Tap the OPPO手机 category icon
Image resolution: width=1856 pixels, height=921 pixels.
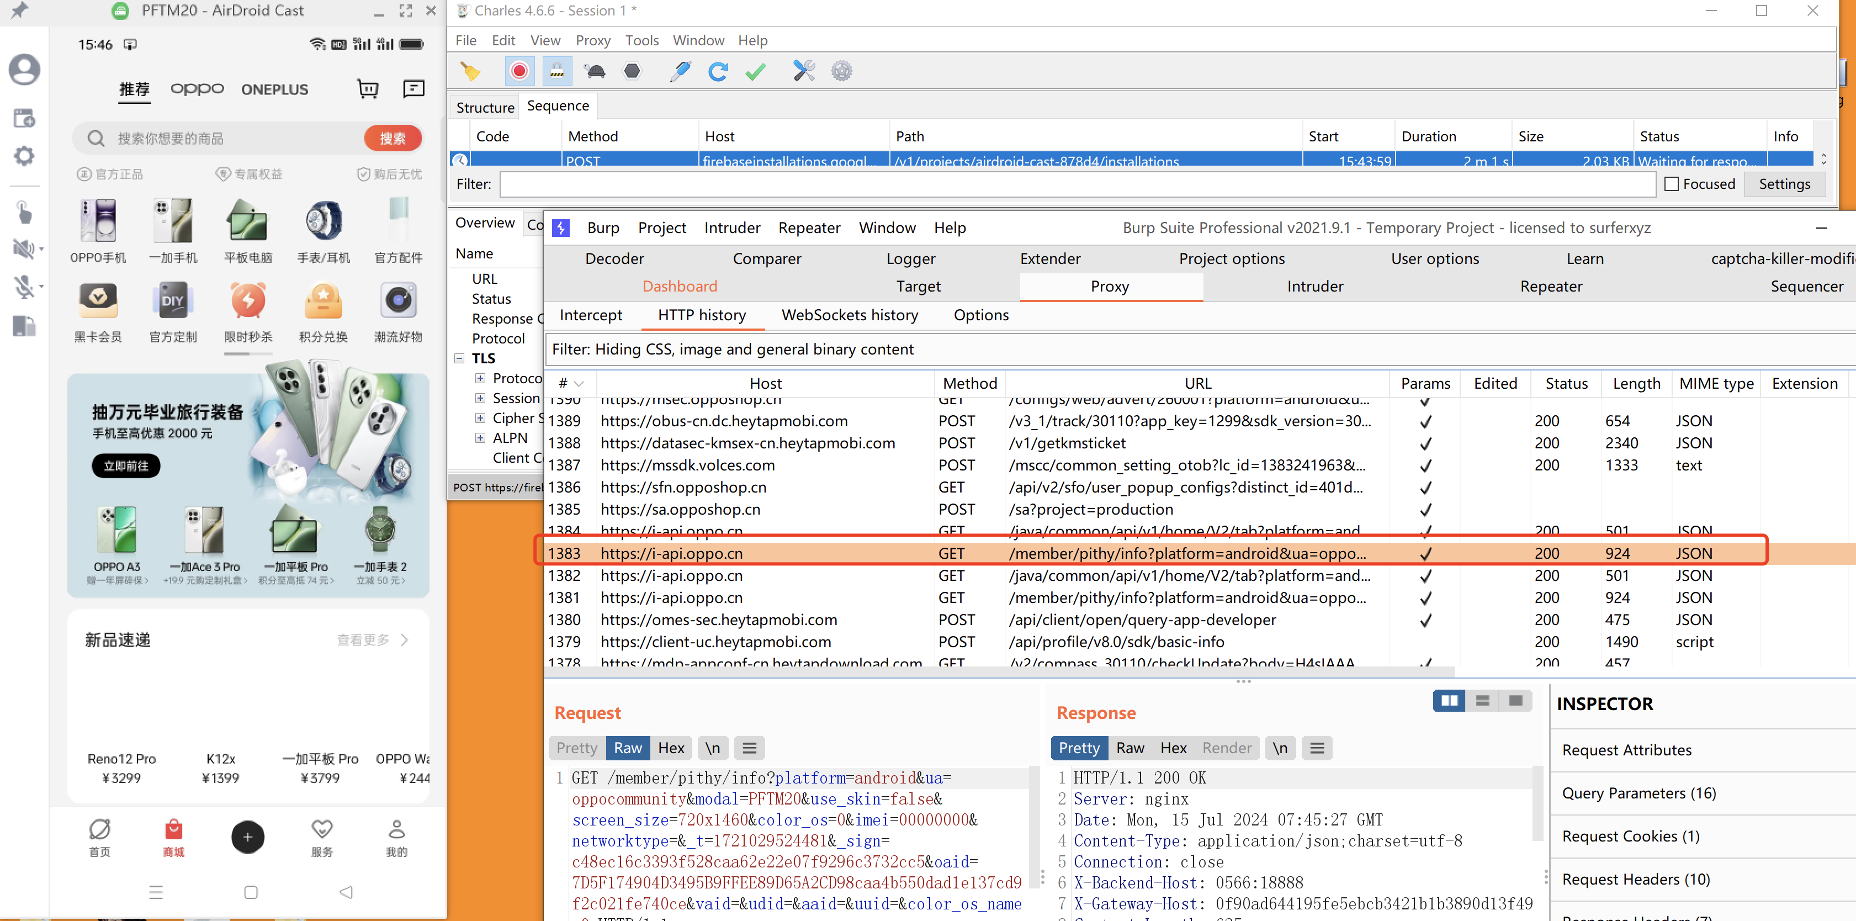click(x=98, y=220)
